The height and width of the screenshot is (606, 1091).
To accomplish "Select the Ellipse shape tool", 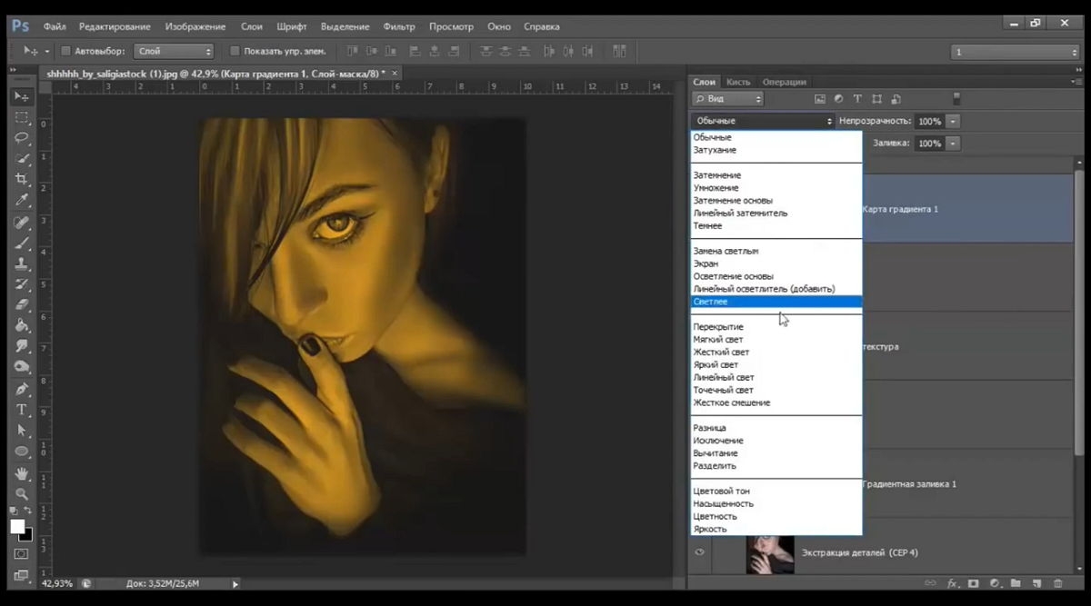I will tap(22, 452).
